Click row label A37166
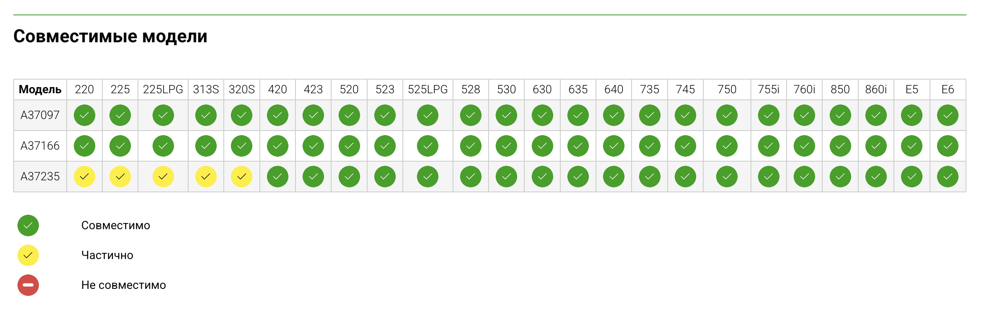Viewport: 983px width, 315px height. (40, 146)
